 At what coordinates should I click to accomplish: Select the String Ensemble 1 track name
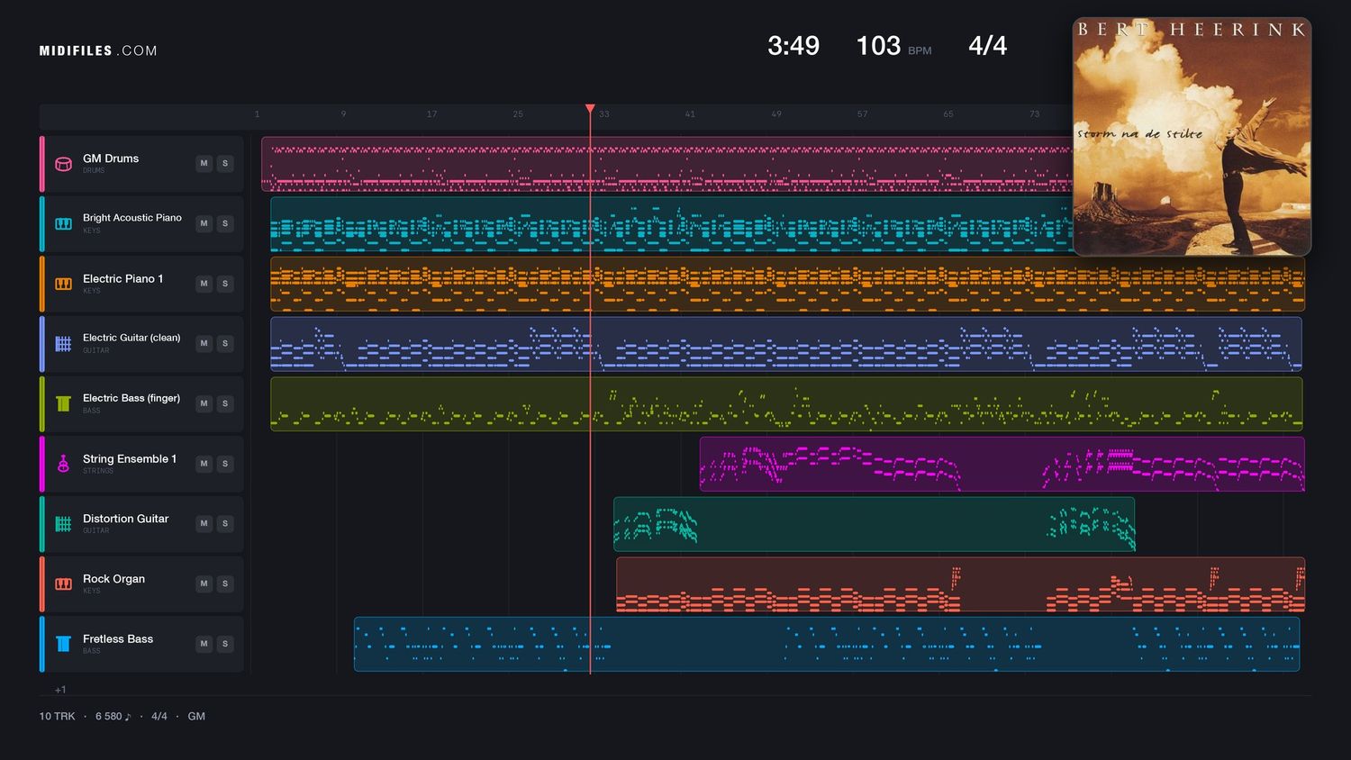point(130,459)
